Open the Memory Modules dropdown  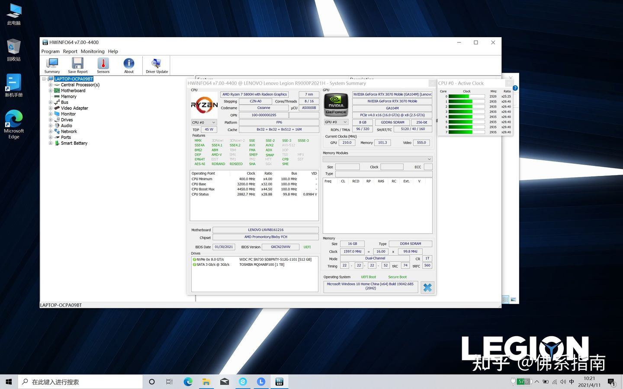coord(378,159)
